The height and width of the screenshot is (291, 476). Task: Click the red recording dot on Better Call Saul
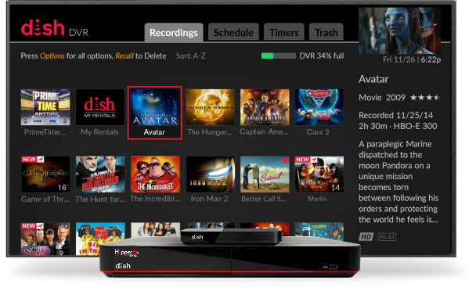pos(286,160)
